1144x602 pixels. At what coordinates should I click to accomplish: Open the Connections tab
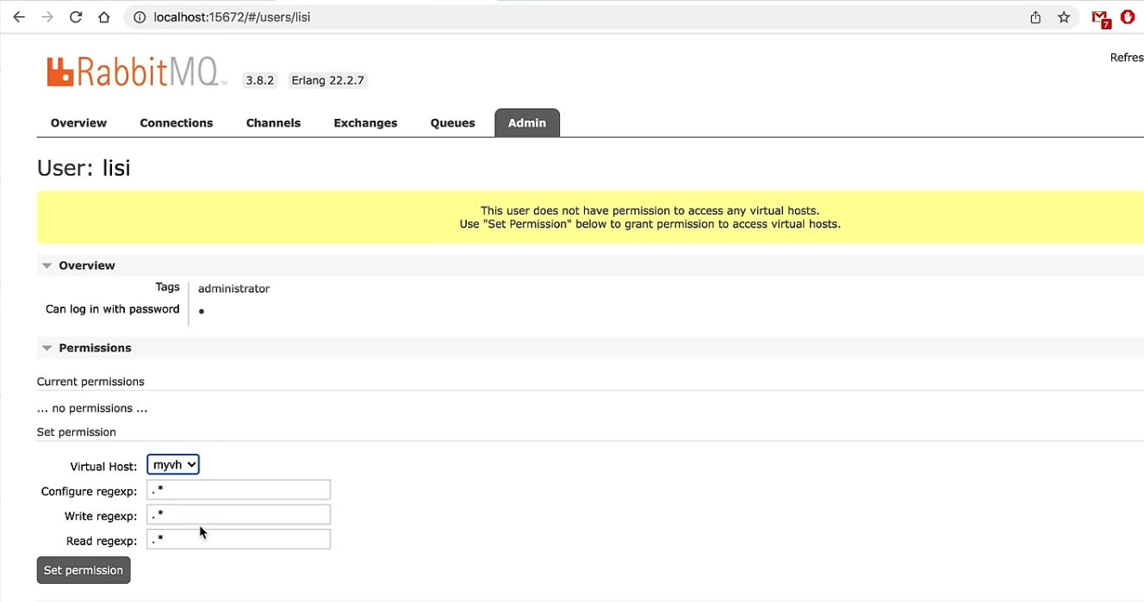click(x=177, y=123)
